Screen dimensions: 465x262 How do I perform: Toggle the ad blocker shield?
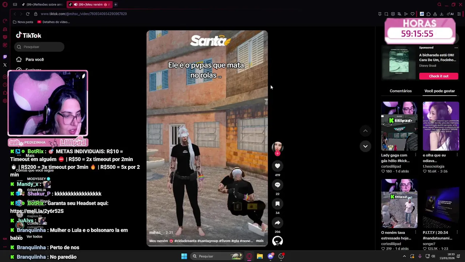[x=393, y=14]
